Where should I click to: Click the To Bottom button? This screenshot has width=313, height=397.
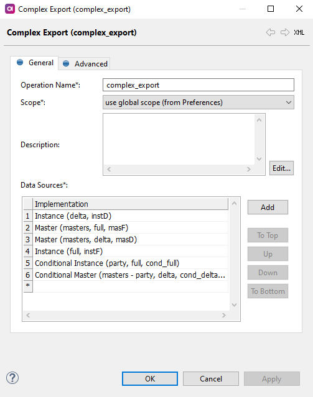pyautogui.click(x=268, y=291)
